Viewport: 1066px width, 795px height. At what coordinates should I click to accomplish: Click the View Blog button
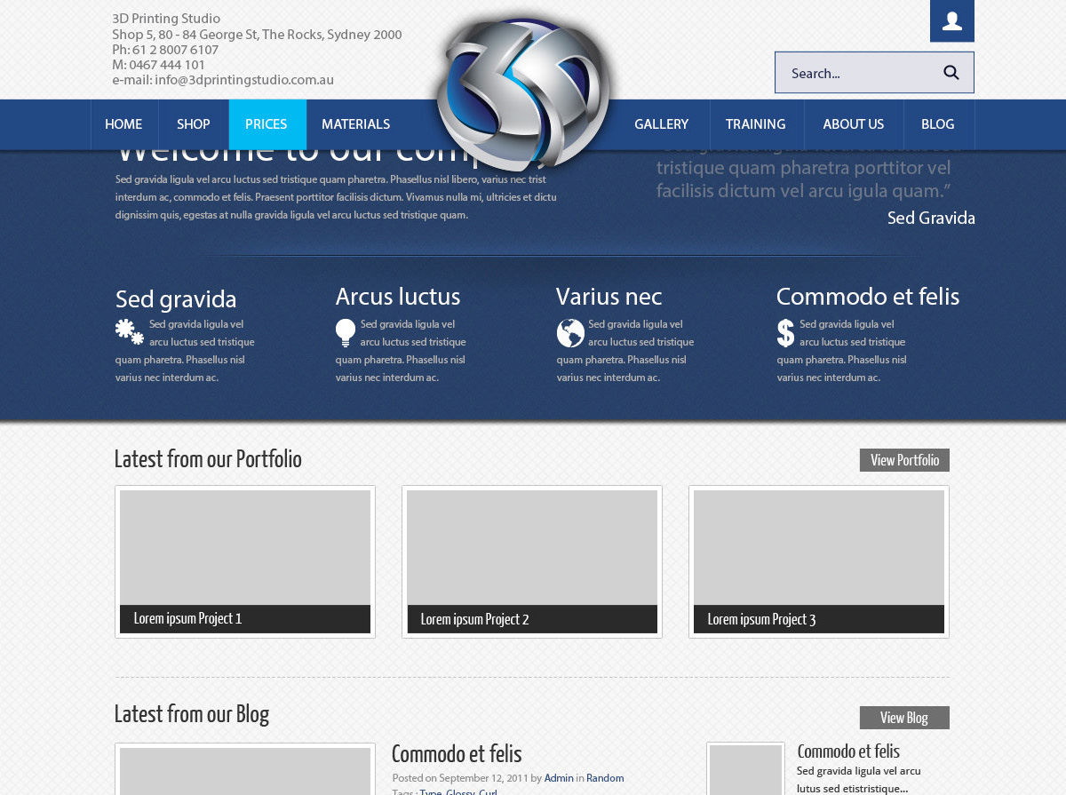[904, 718]
